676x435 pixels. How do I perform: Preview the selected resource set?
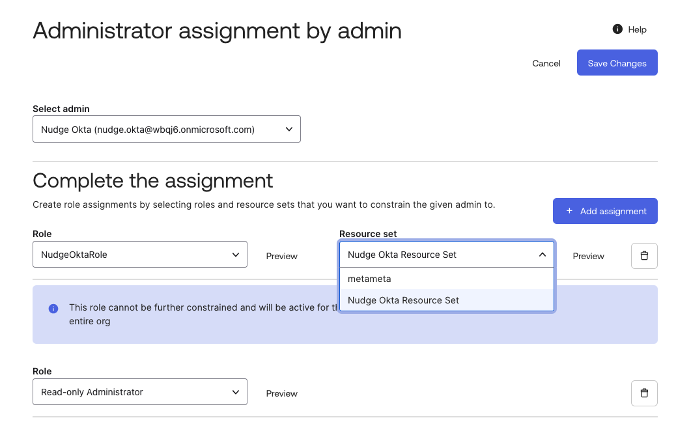tap(588, 257)
